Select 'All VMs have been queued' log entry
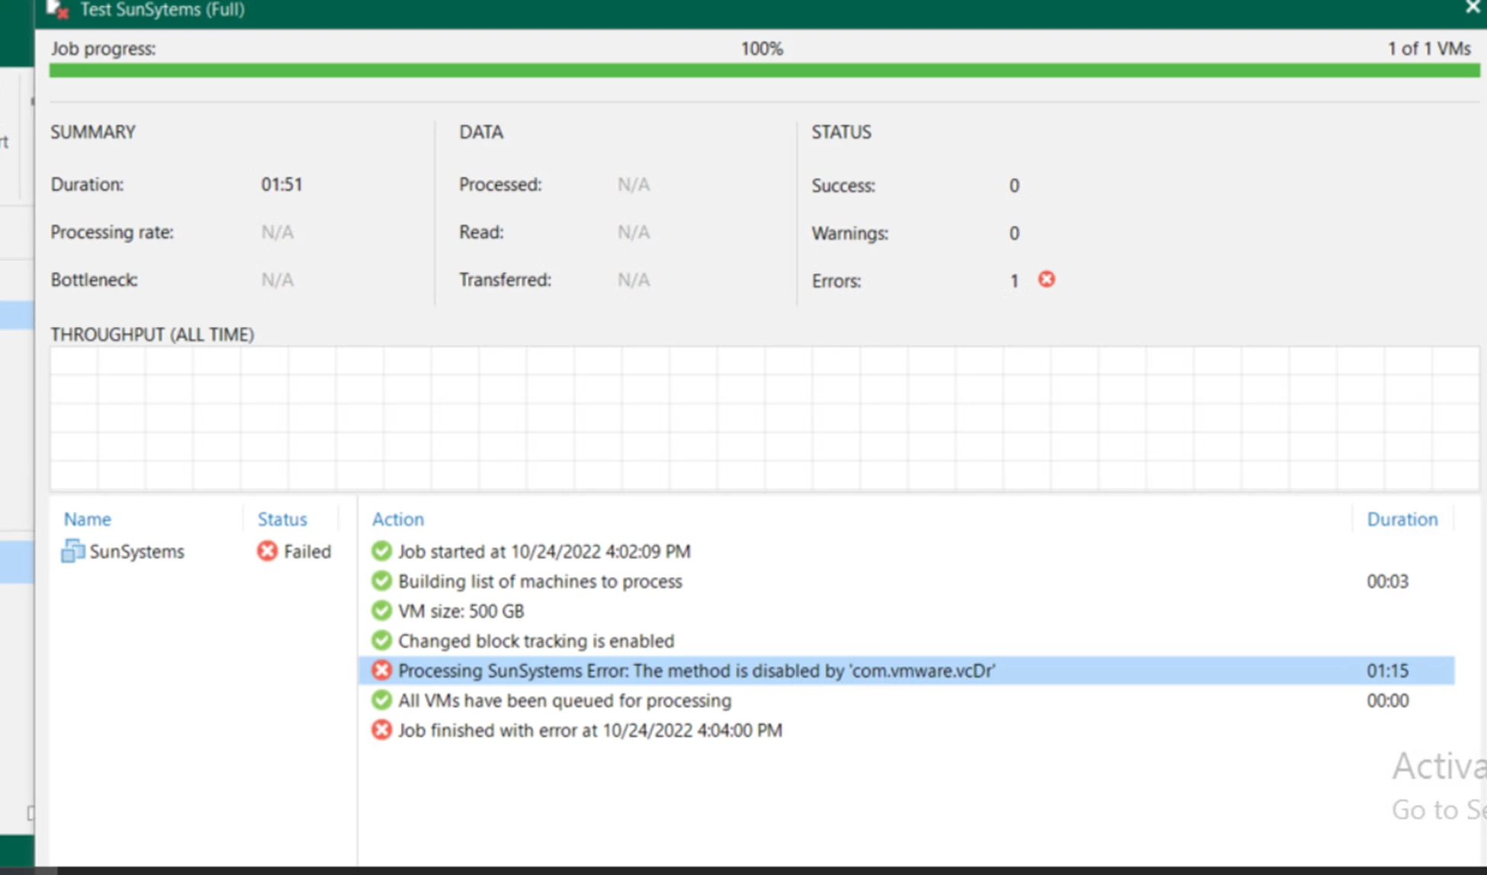Viewport: 1487px width, 875px height. [564, 700]
